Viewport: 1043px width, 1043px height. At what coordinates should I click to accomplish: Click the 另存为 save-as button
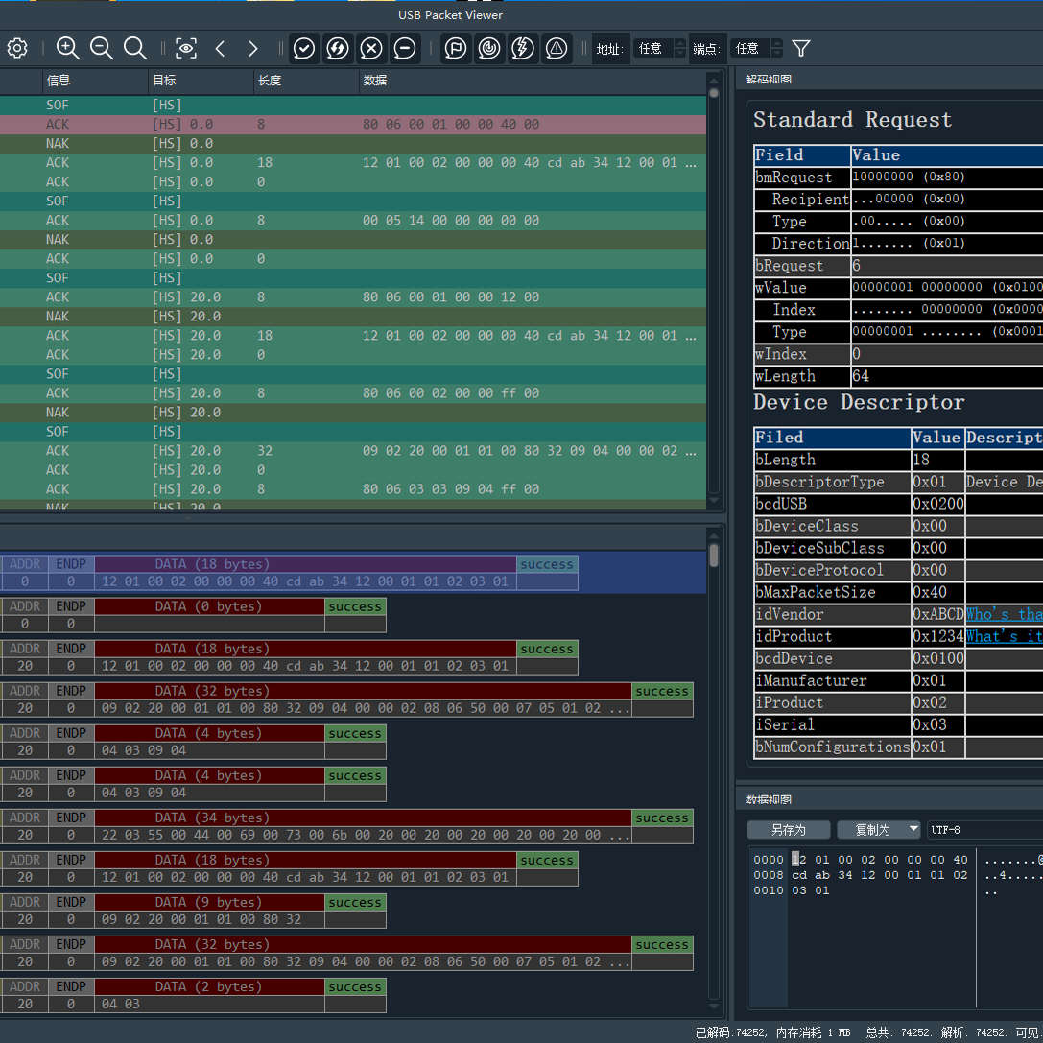click(788, 829)
